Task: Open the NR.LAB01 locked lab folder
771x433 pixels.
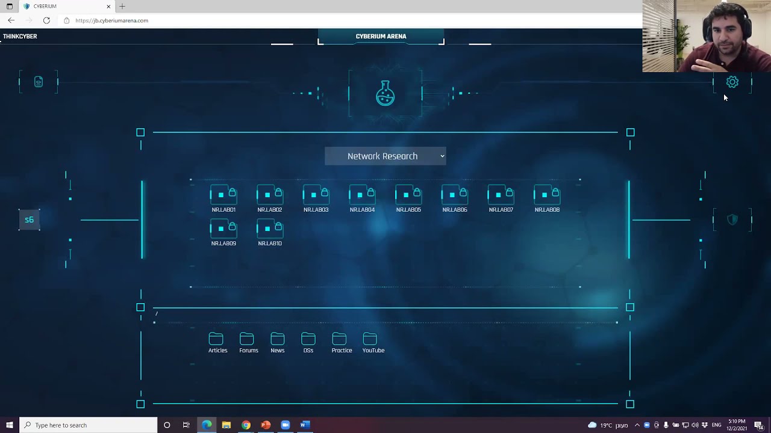Action: [223, 198]
